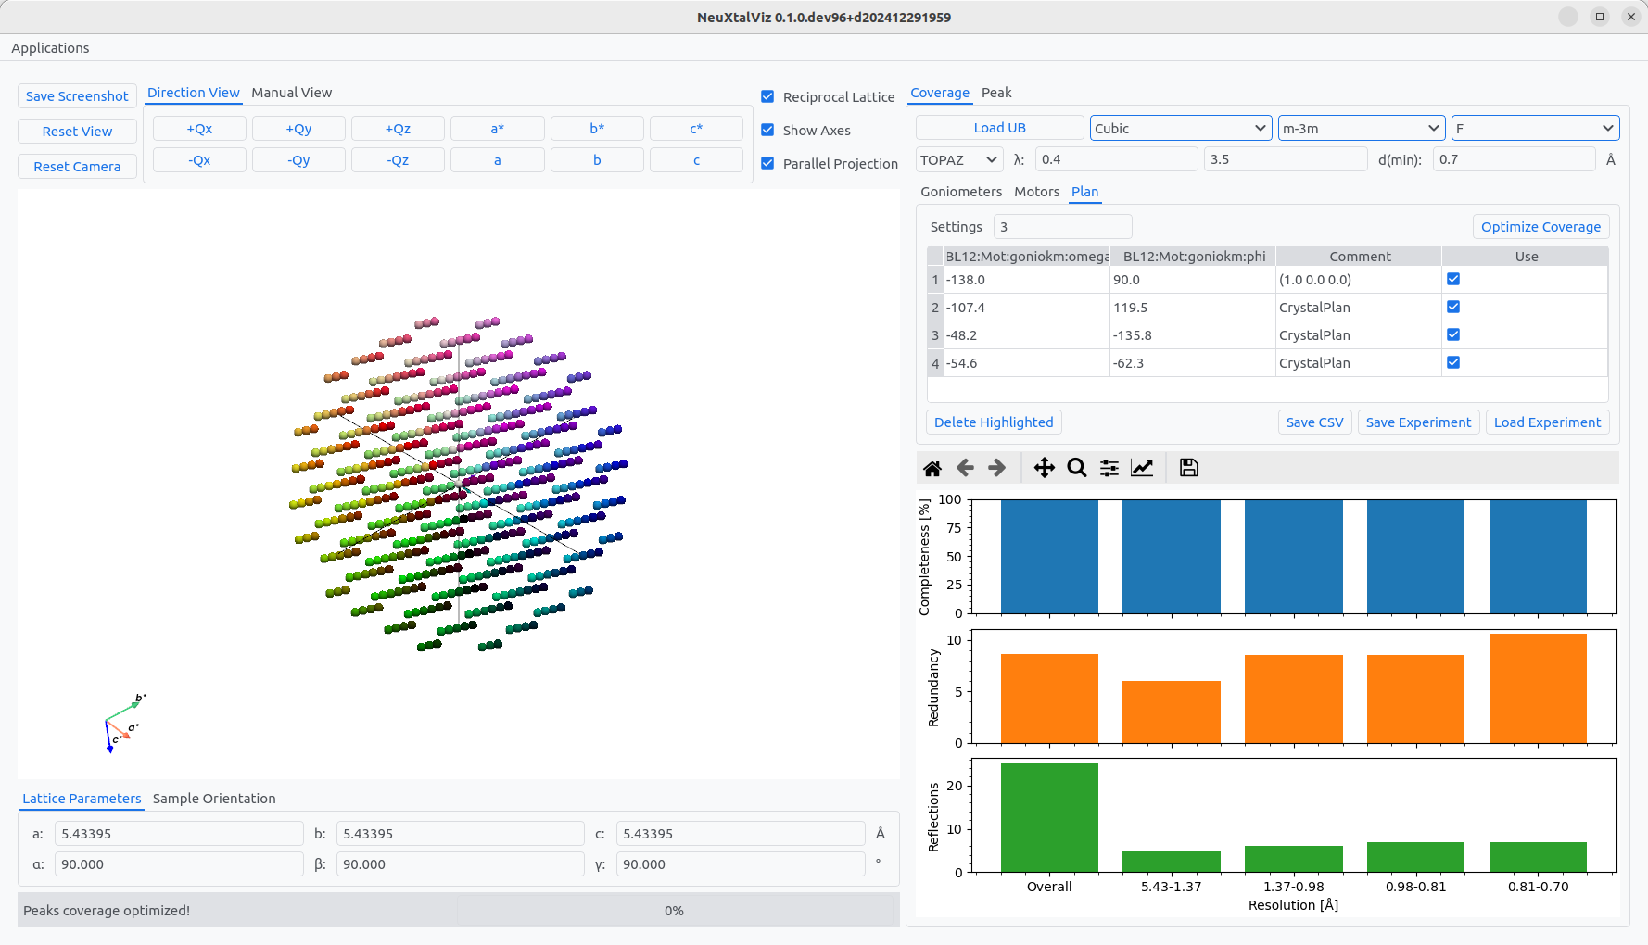Uncheck the Reciprocal Lattice checkbox
Image resolution: width=1648 pixels, height=945 pixels.
coord(767,96)
